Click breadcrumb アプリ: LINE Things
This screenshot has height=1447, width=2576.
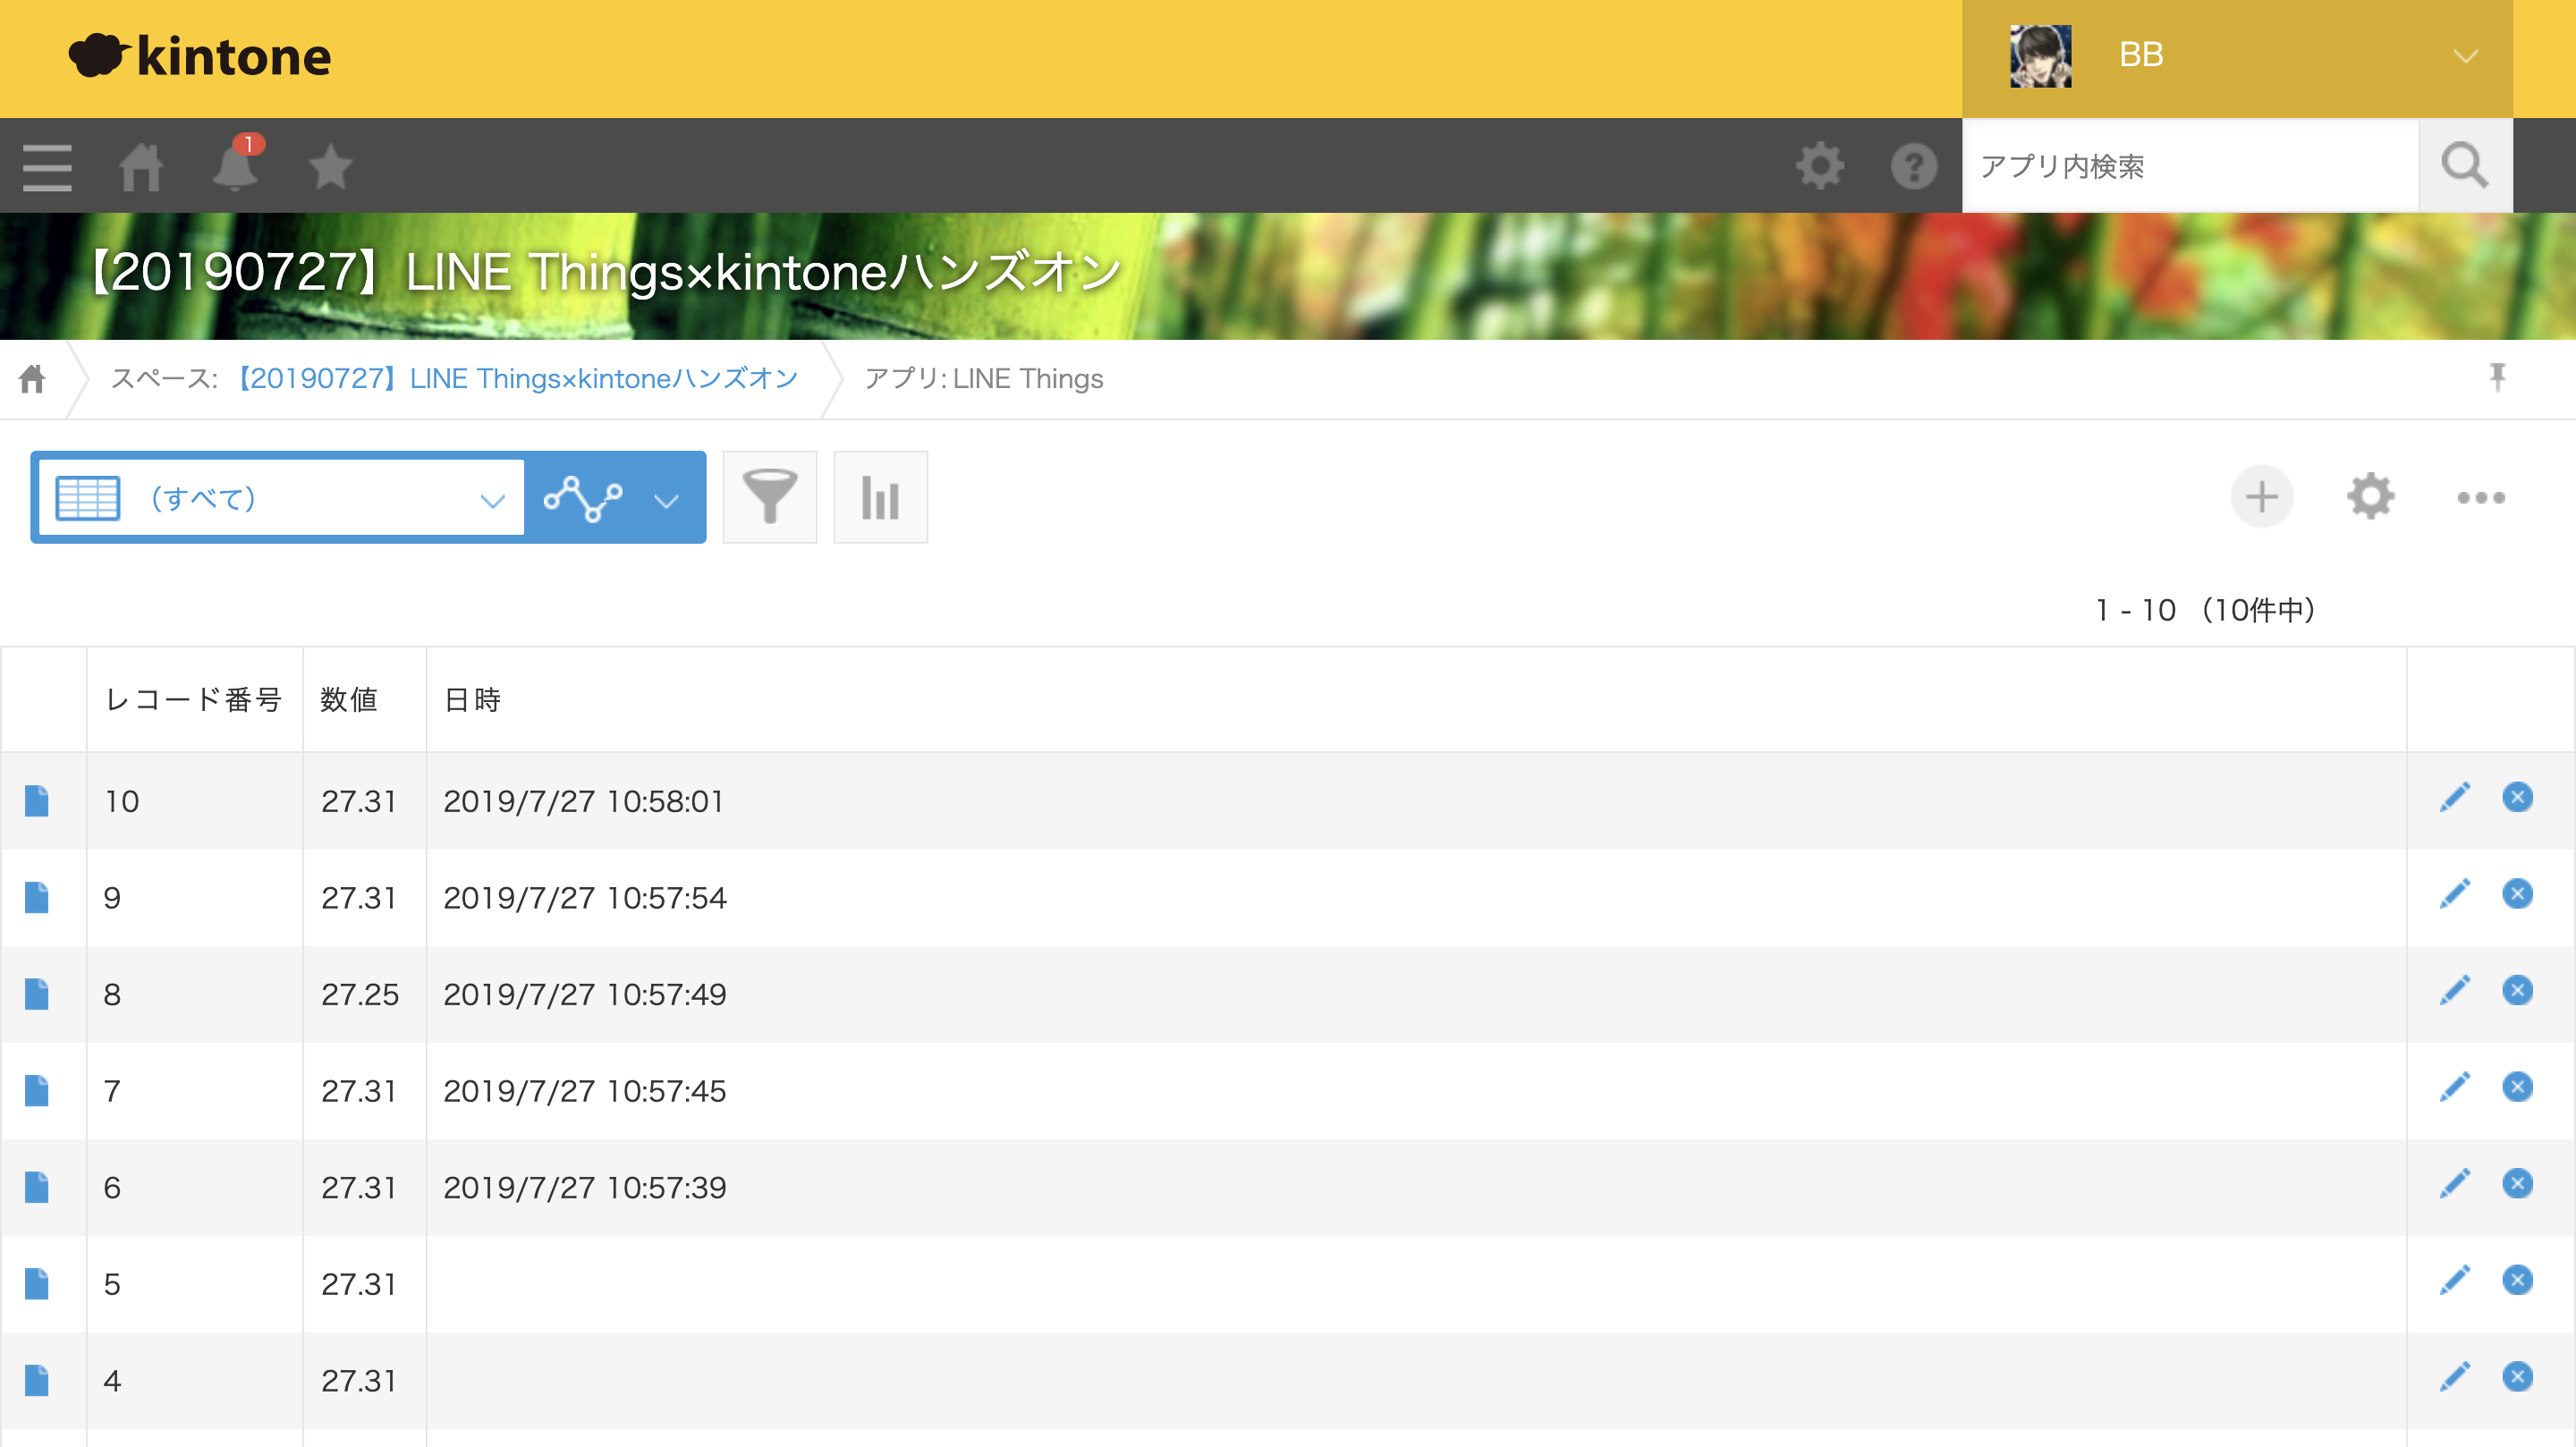[984, 379]
